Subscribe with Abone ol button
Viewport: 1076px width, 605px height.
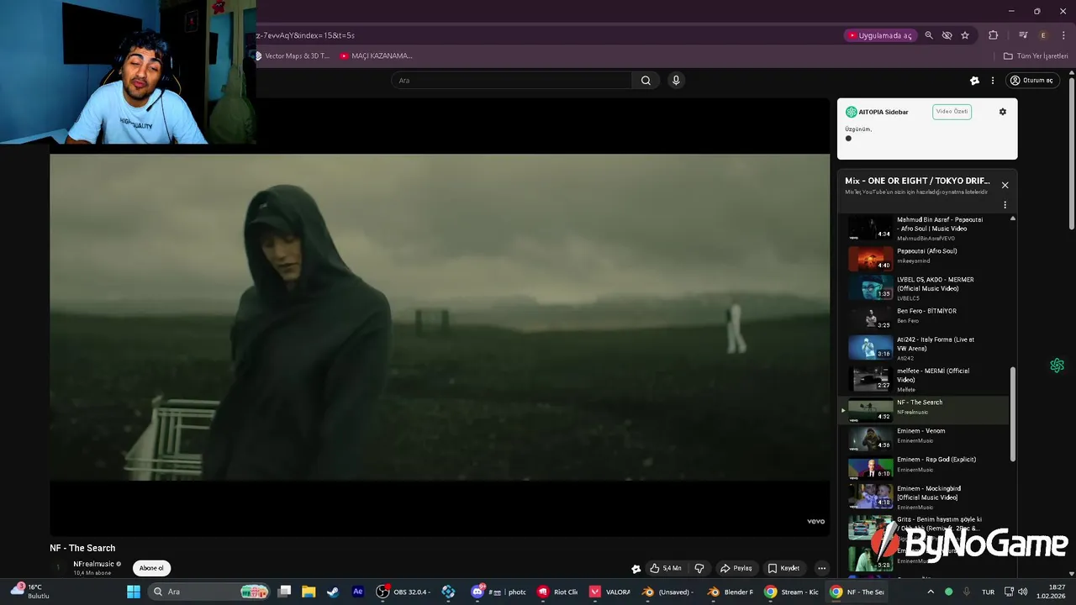151,568
